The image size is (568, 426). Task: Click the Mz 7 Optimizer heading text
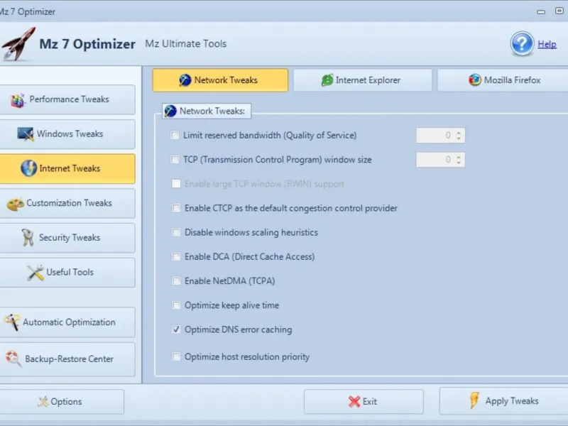tap(87, 44)
